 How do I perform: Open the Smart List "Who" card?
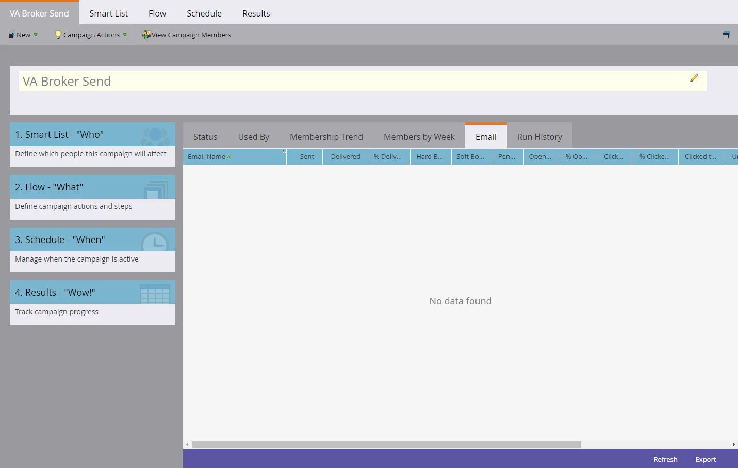pyautogui.click(x=92, y=144)
